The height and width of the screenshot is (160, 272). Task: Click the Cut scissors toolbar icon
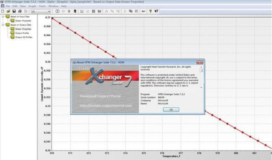[x=125, y=11]
